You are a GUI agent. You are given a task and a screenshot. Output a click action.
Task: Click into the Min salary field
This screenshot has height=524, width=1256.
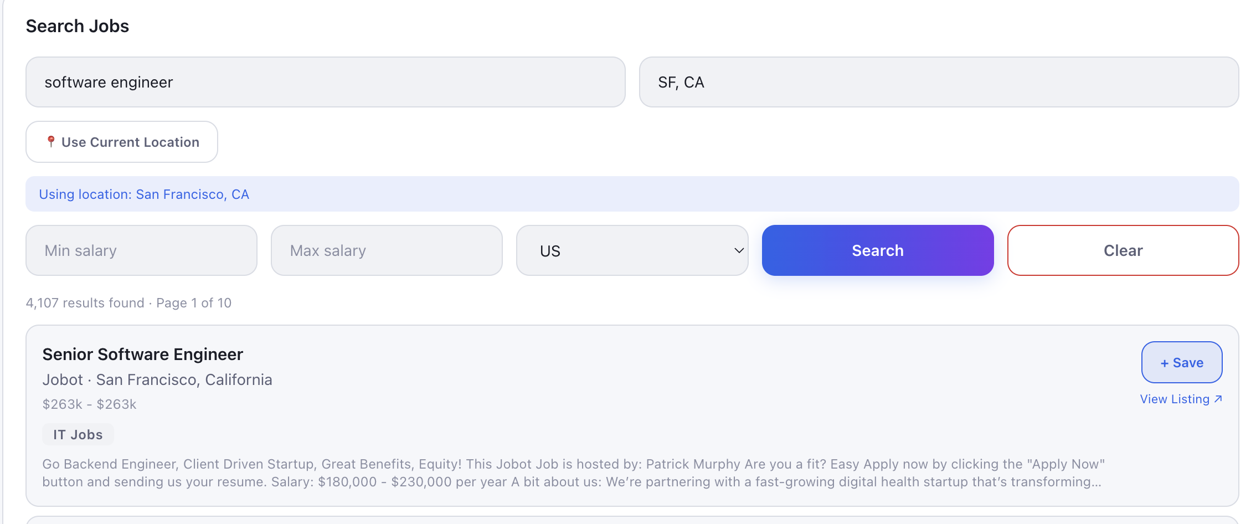(x=141, y=250)
